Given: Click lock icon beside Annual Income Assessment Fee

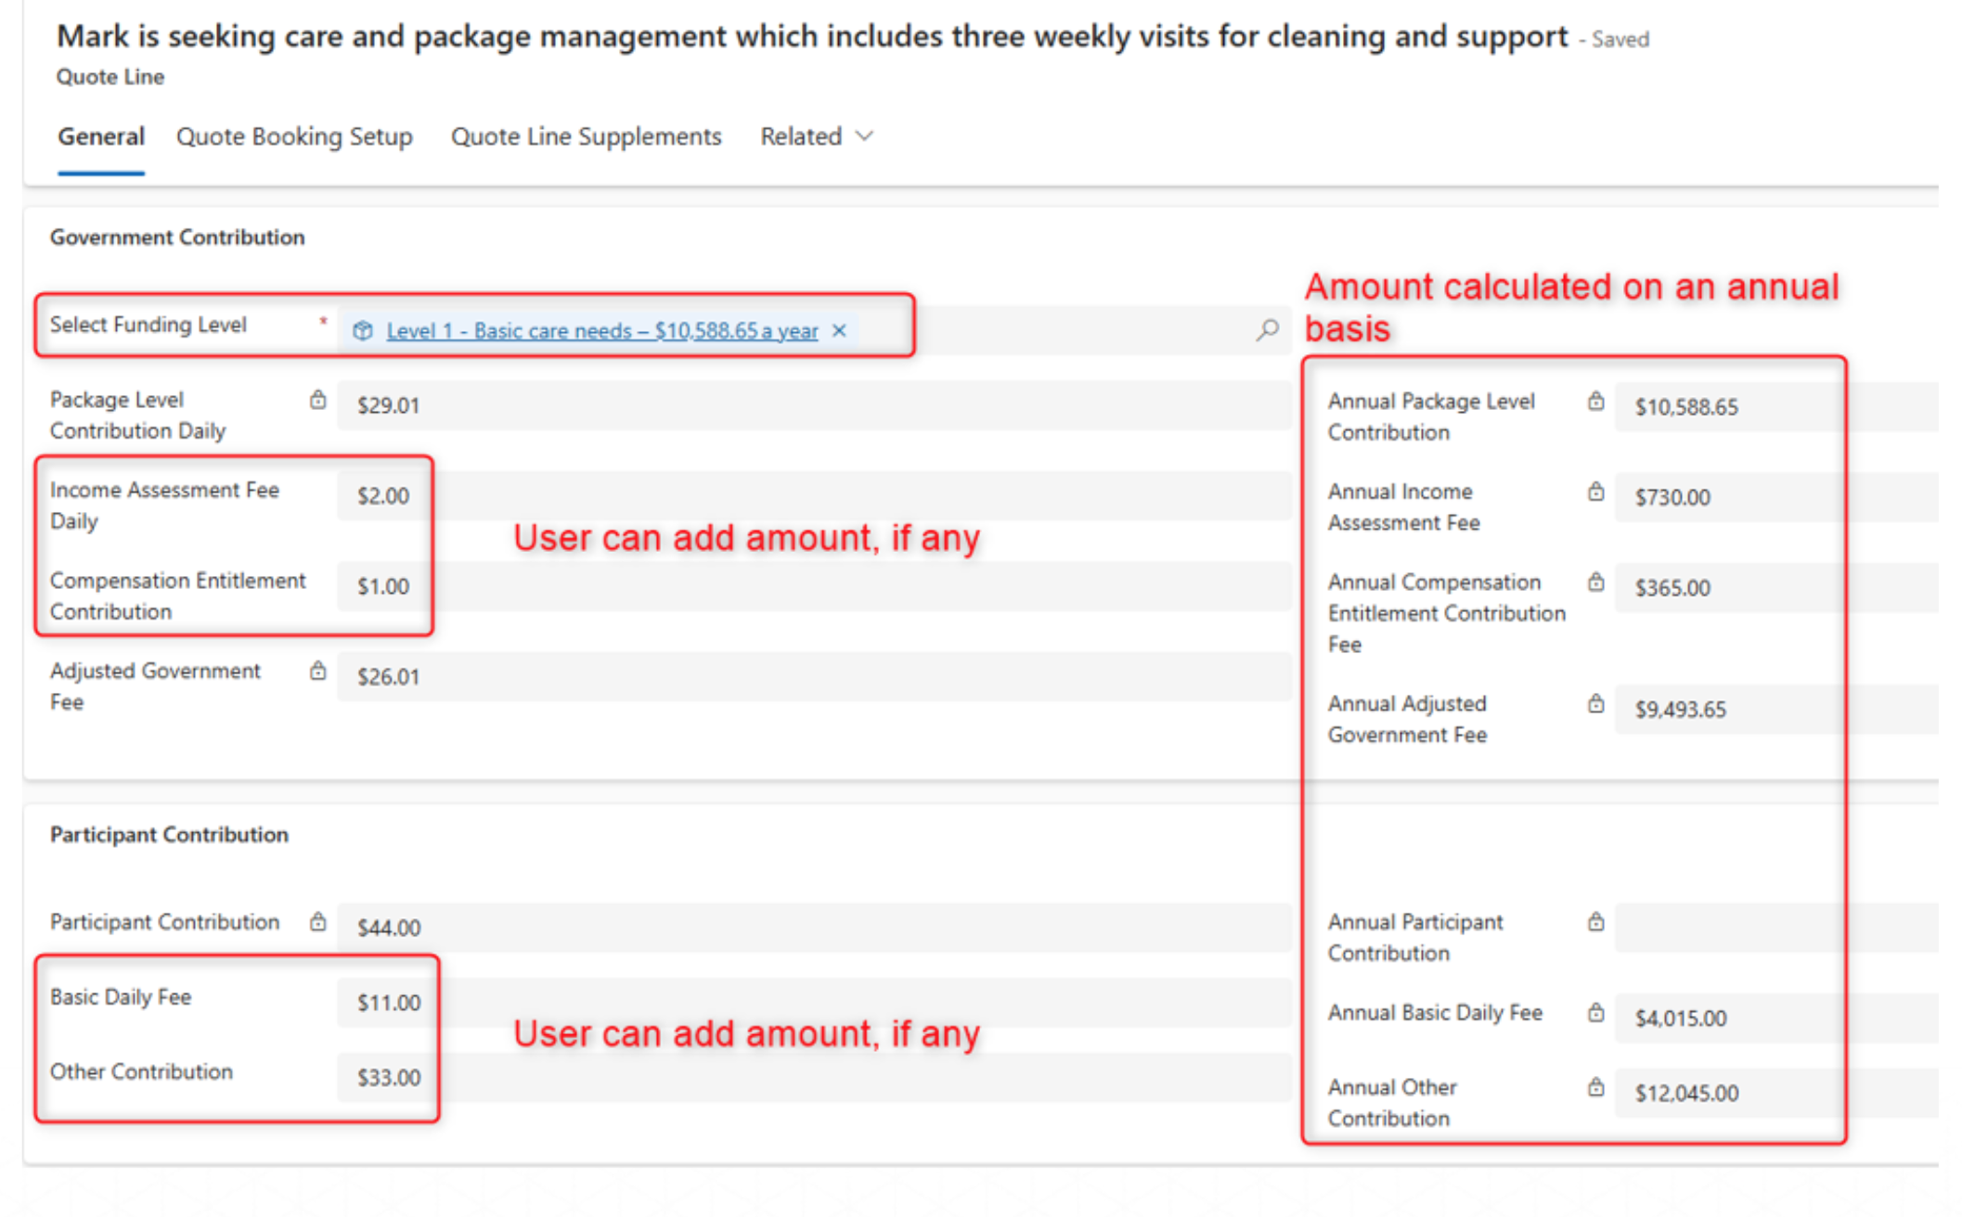Looking at the screenshot, I should (1595, 492).
